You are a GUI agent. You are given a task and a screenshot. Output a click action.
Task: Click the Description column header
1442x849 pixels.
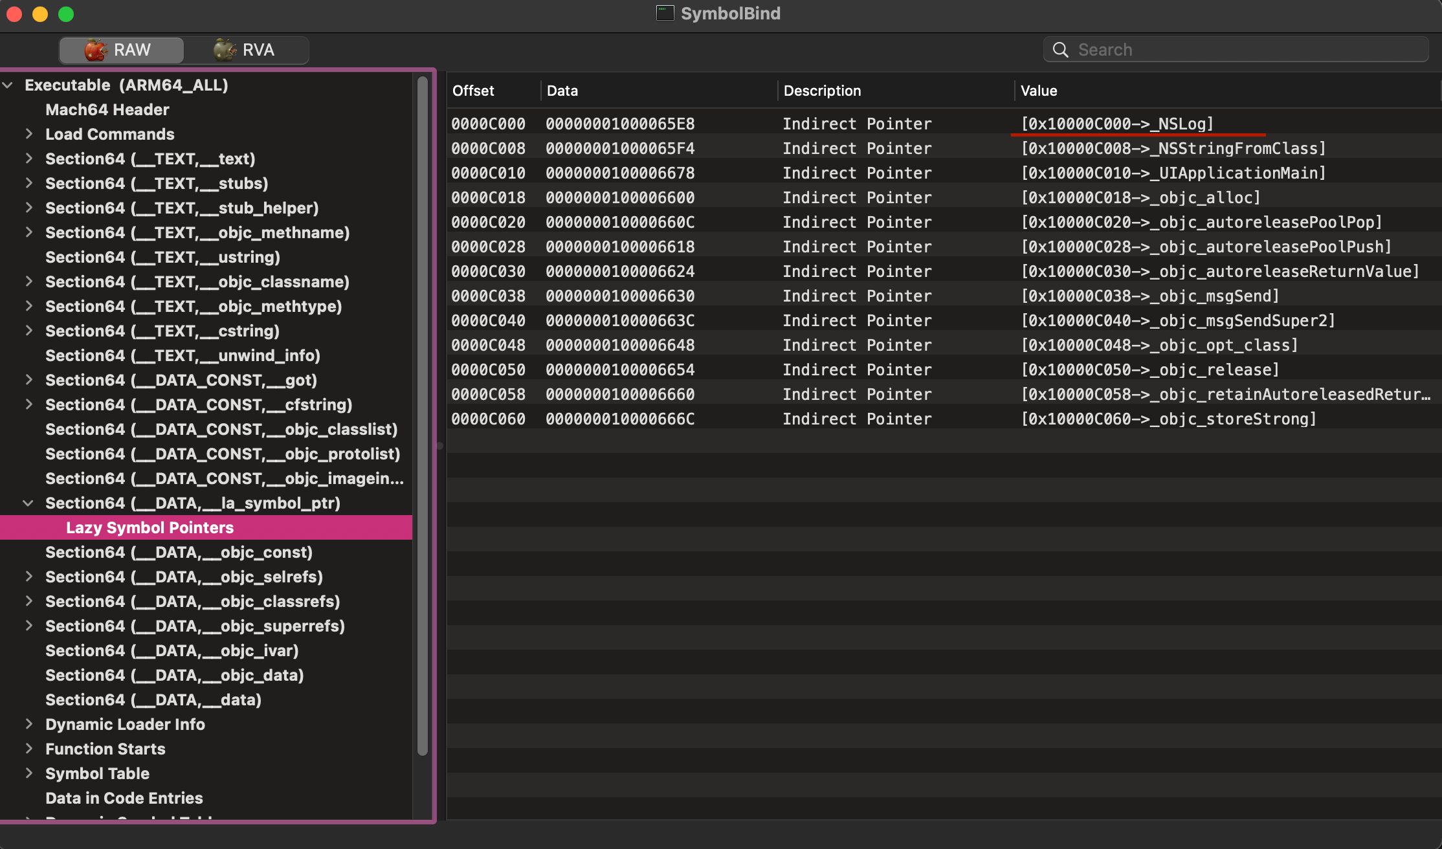pyautogui.click(x=896, y=91)
